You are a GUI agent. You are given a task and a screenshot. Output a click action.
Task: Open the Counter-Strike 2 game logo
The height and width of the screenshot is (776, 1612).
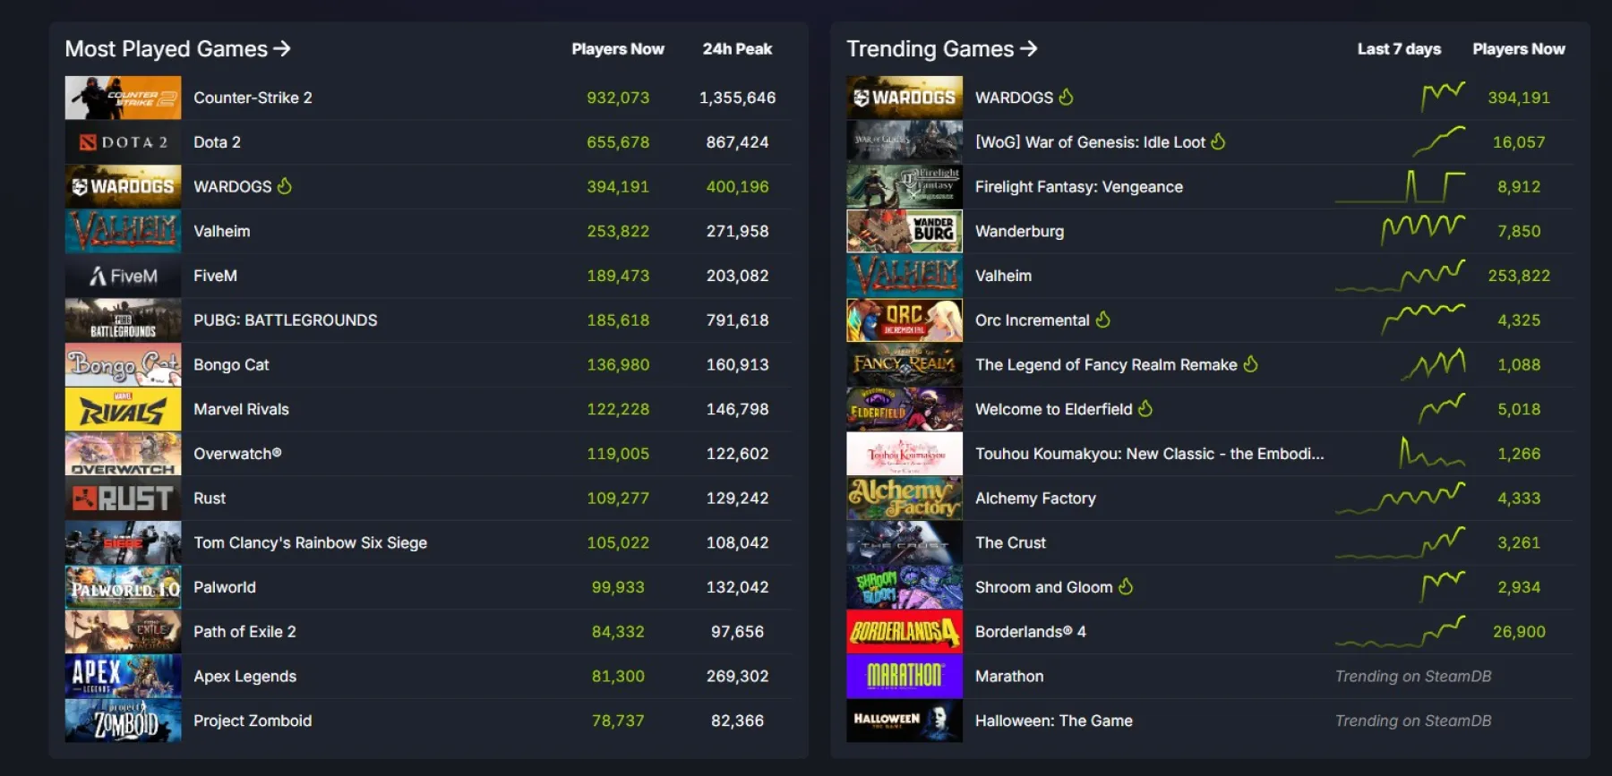coord(123,98)
